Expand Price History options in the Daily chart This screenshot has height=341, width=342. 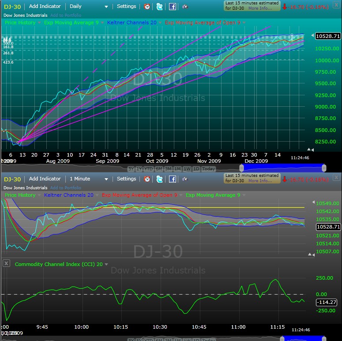tap(39, 22)
